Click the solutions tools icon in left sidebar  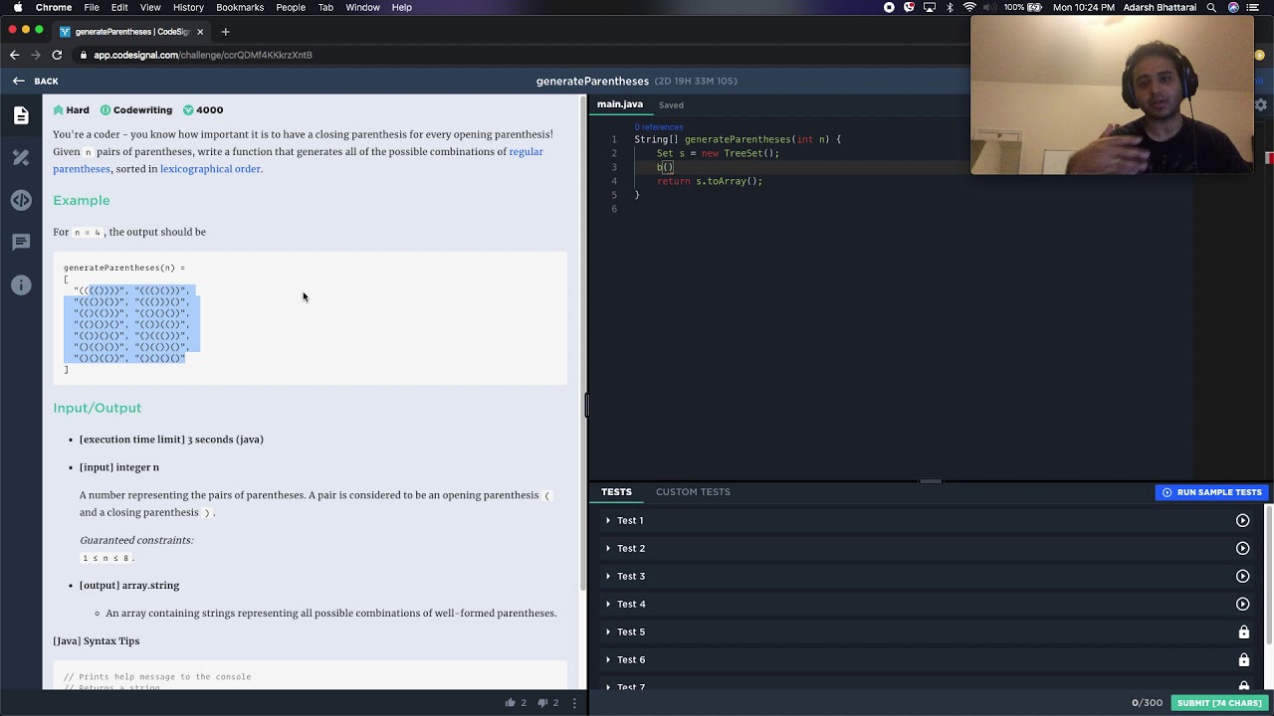[21, 158]
